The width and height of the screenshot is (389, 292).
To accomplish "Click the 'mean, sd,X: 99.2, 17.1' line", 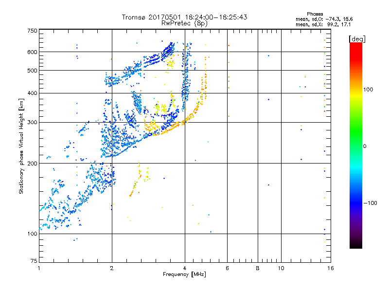I will (x=323, y=25).
